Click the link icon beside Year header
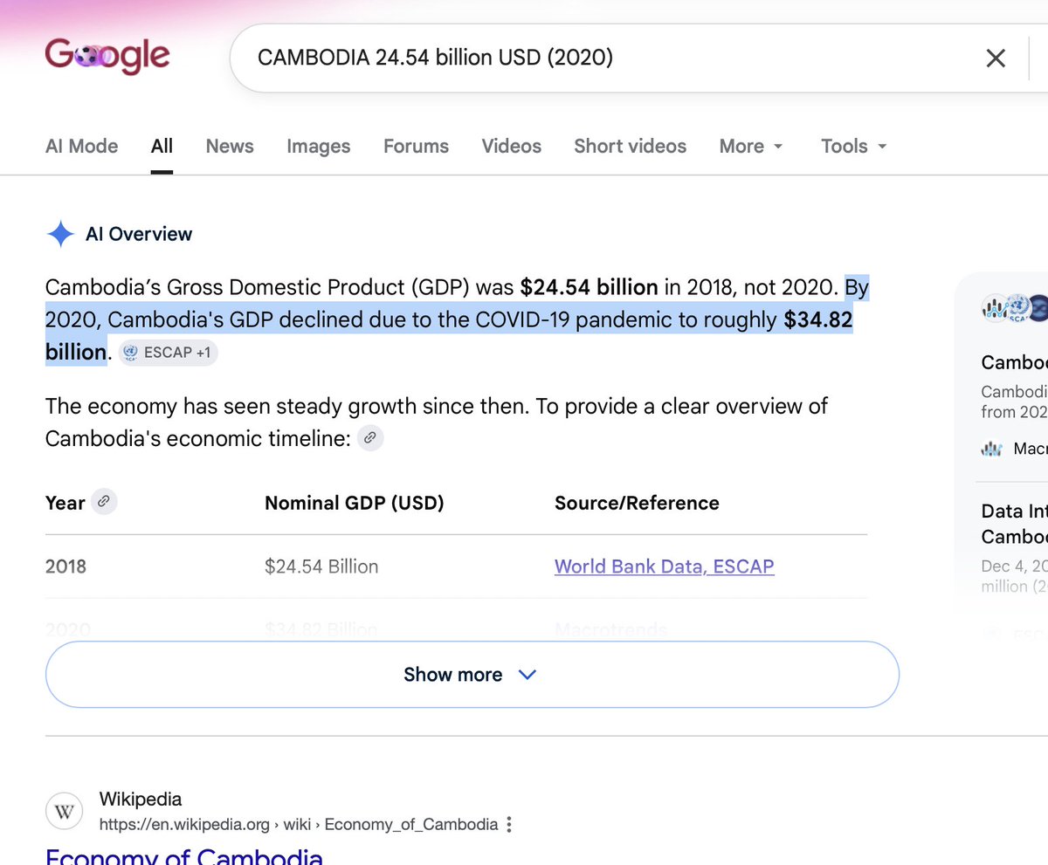 pyautogui.click(x=104, y=502)
